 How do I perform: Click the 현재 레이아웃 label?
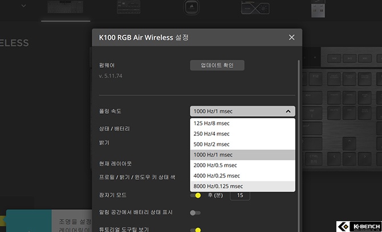115,164
